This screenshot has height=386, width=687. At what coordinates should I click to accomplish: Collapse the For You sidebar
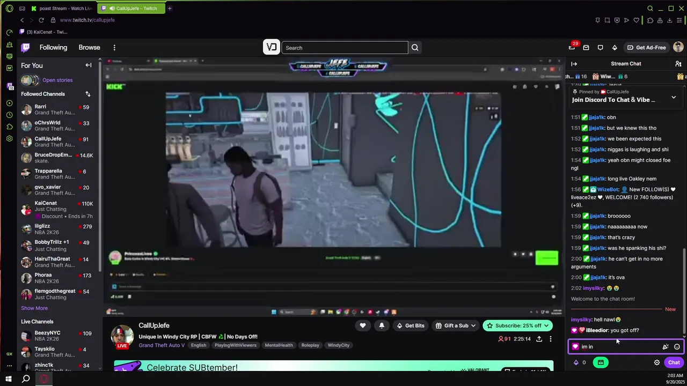89,65
